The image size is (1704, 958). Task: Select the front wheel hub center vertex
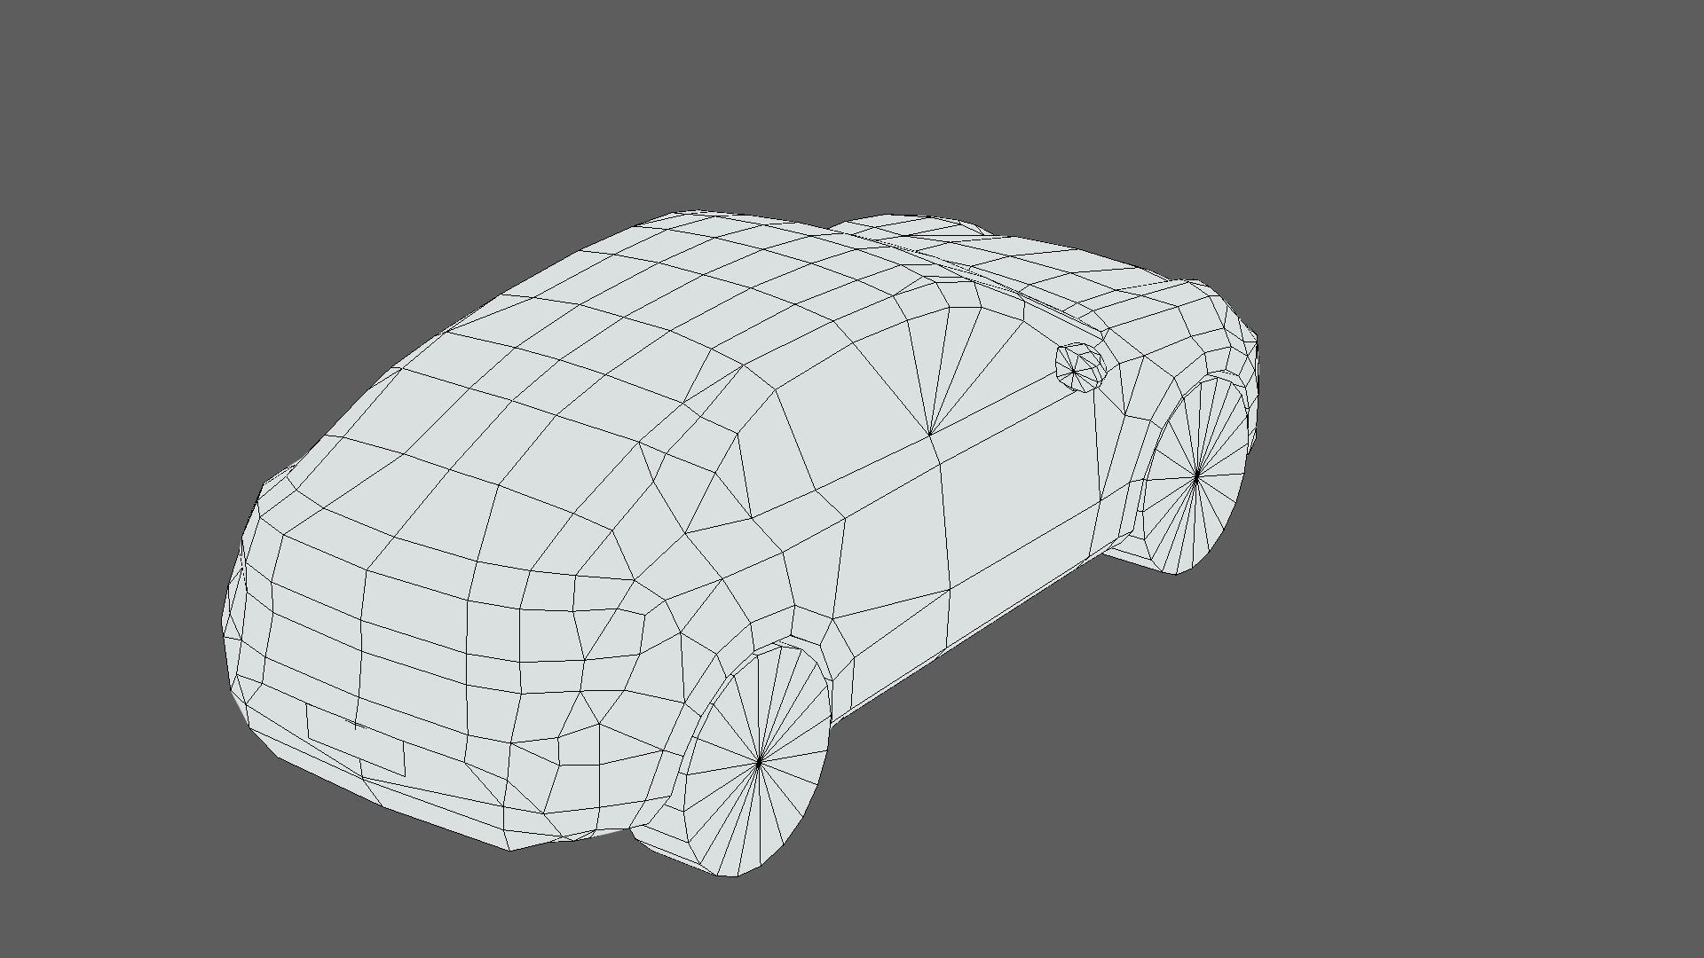pyautogui.click(x=1196, y=476)
